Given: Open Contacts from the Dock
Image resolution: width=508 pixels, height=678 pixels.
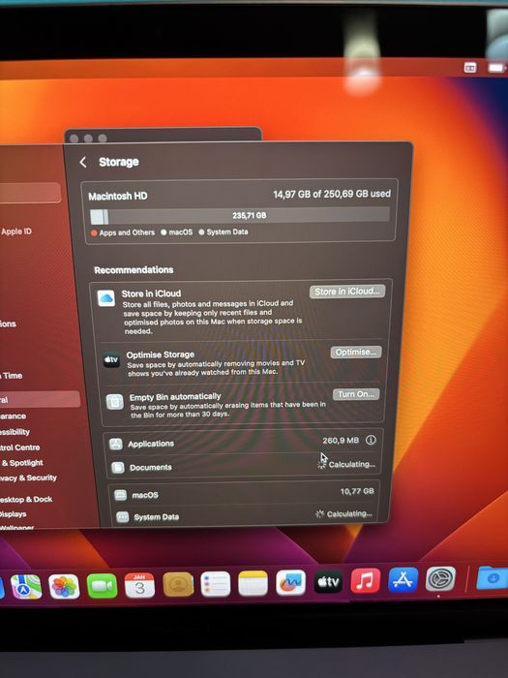Looking at the screenshot, I should pos(178,585).
